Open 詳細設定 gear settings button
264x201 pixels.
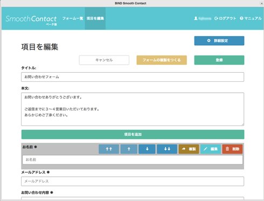pos(219,41)
